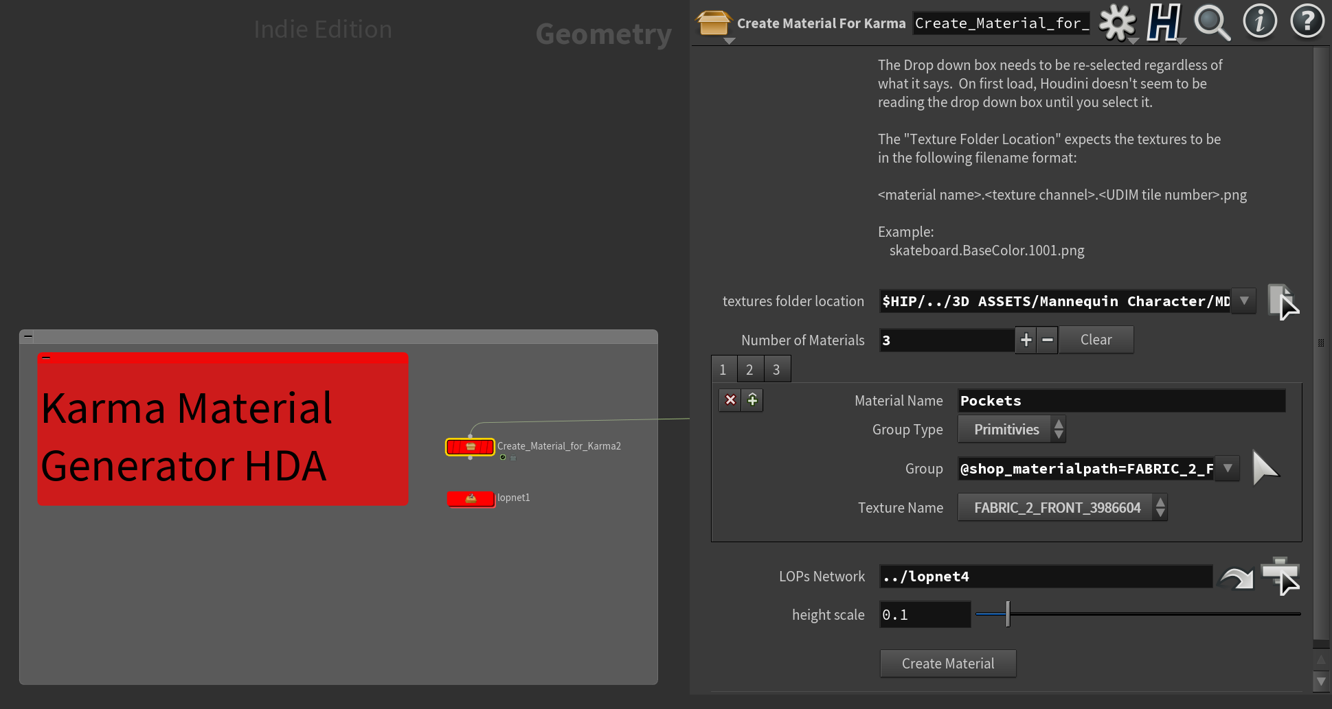Click the output connector of Create_Material_for_Karma2 node
Viewport: 1332px width, 709px height.
471,458
